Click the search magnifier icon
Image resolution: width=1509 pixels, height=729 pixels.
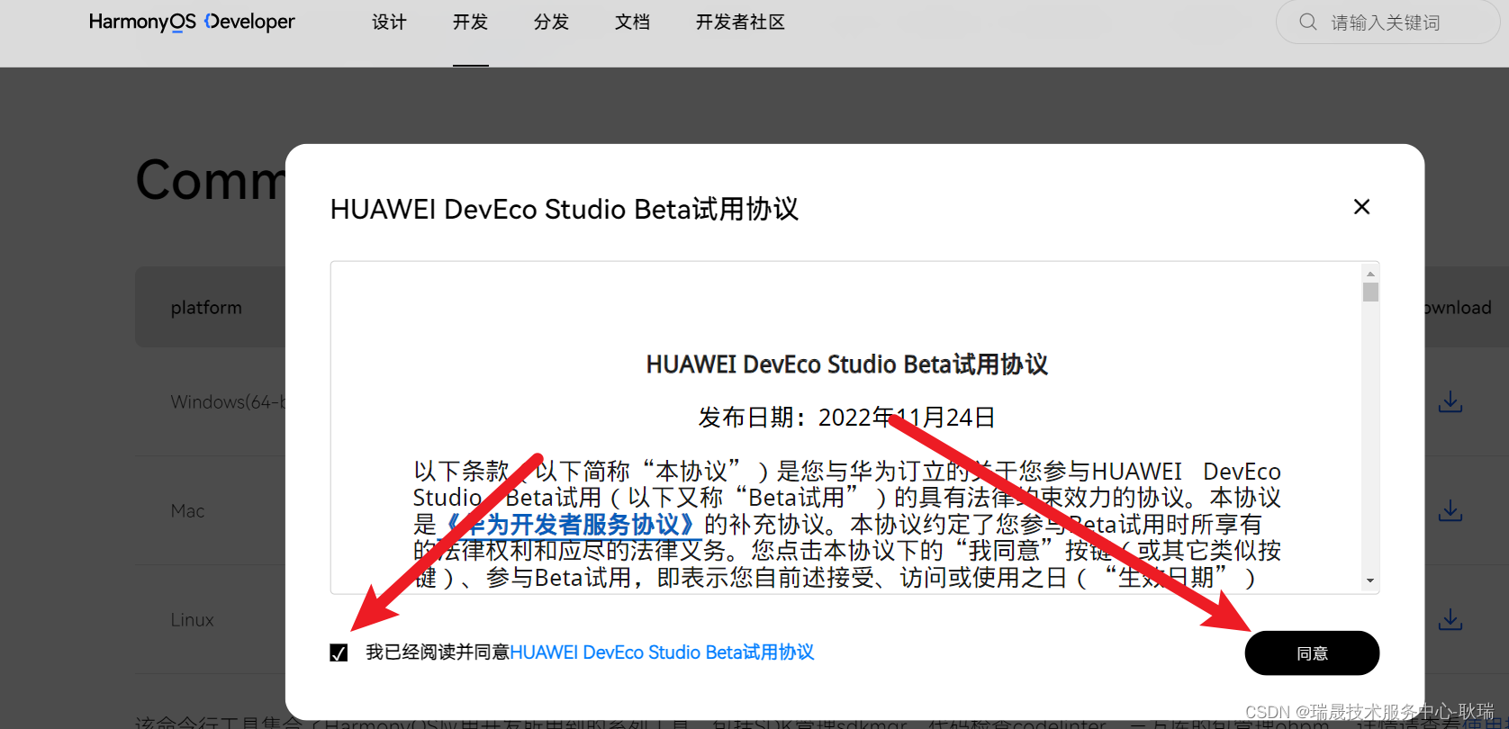point(1308,22)
